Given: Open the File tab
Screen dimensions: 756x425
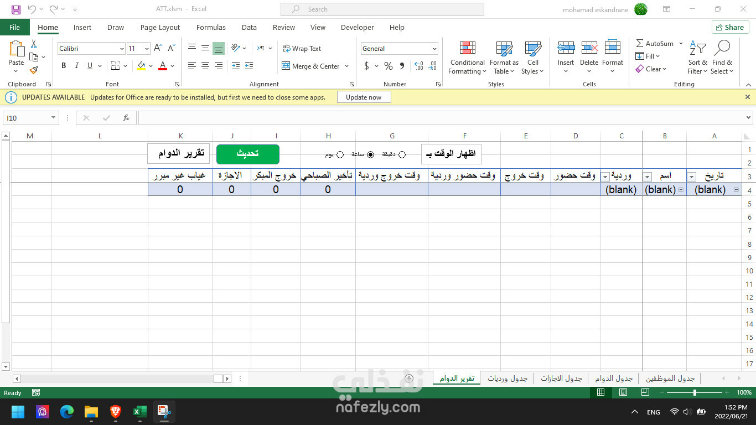Looking at the screenshot, I should [x=15, y=27].
